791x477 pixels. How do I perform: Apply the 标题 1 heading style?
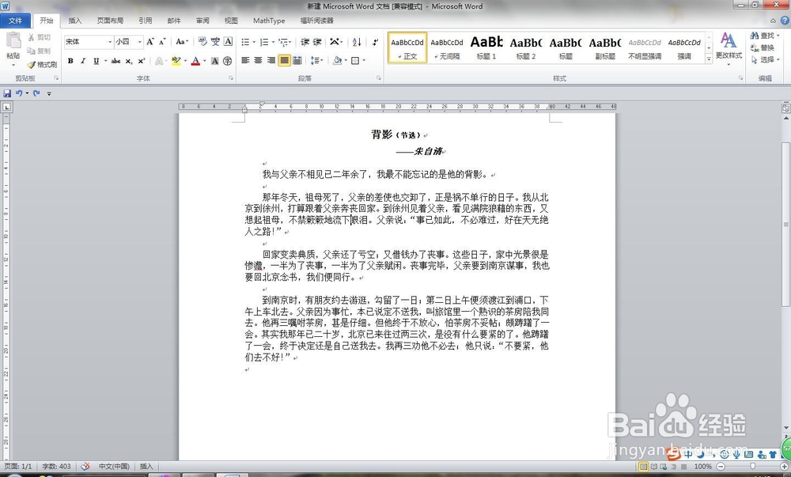coord(486,47)
